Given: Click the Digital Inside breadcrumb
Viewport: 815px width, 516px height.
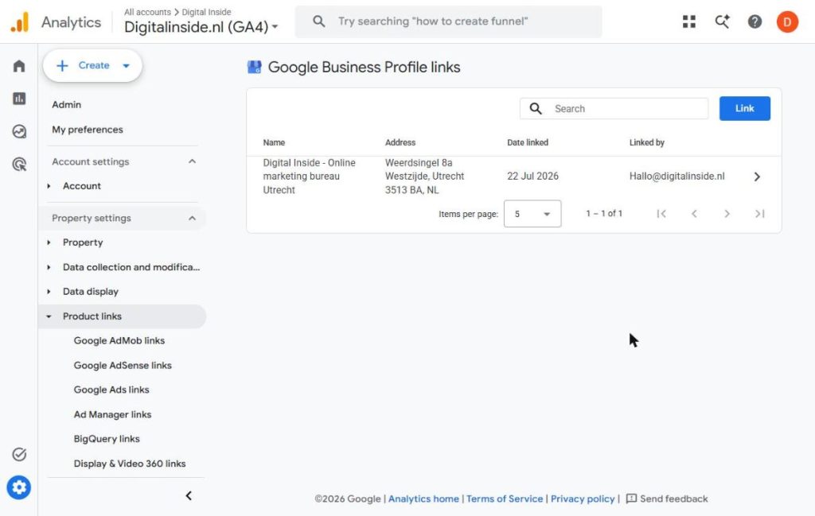Looking at the screenshot, I should [x=206, y=12].
